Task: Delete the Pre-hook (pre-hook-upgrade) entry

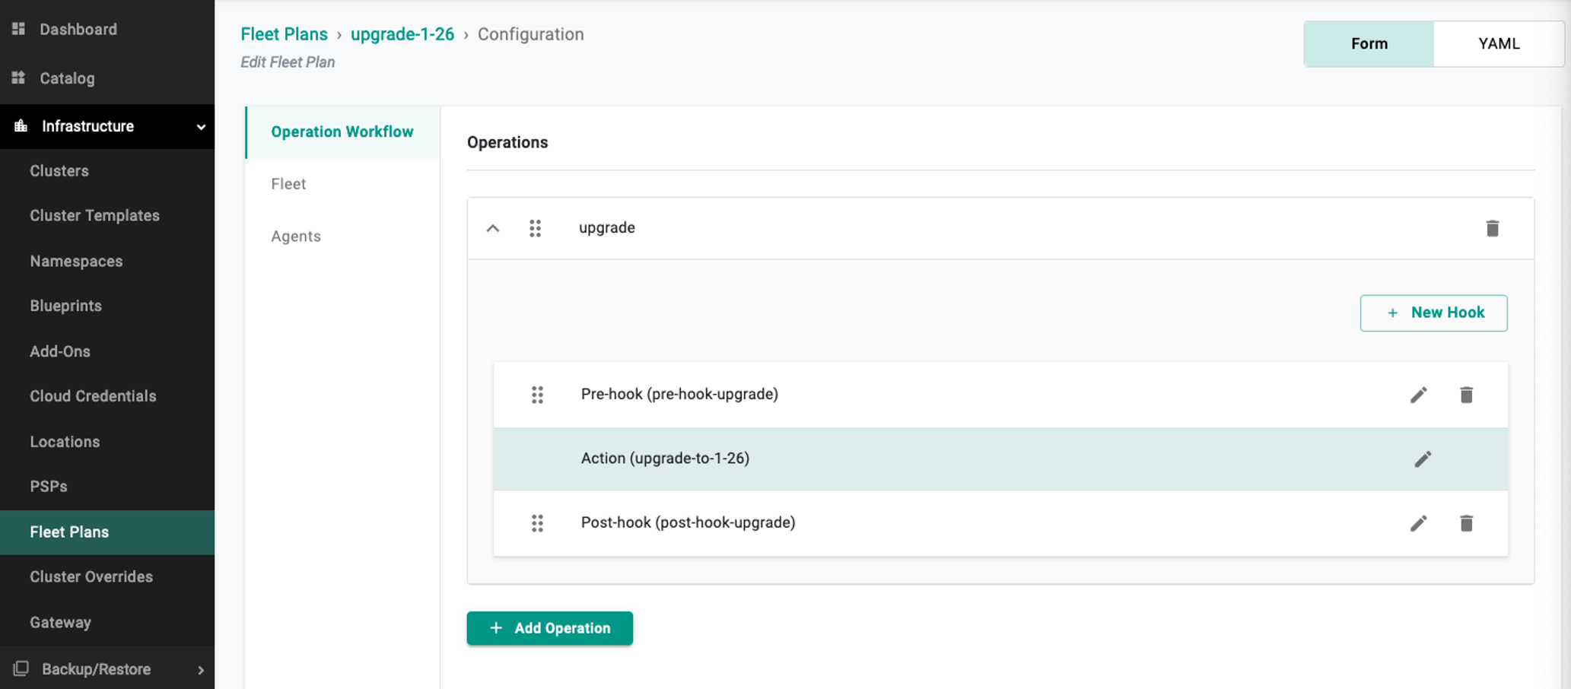Action: 1466,395
